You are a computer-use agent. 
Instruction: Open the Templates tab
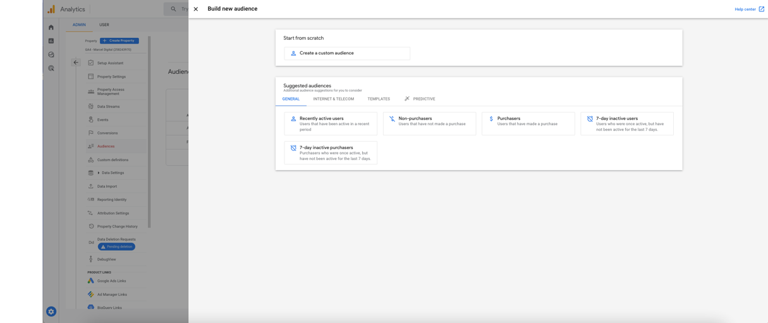pos(379,99)
